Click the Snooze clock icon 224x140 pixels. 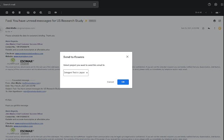[x=34, y=13]
